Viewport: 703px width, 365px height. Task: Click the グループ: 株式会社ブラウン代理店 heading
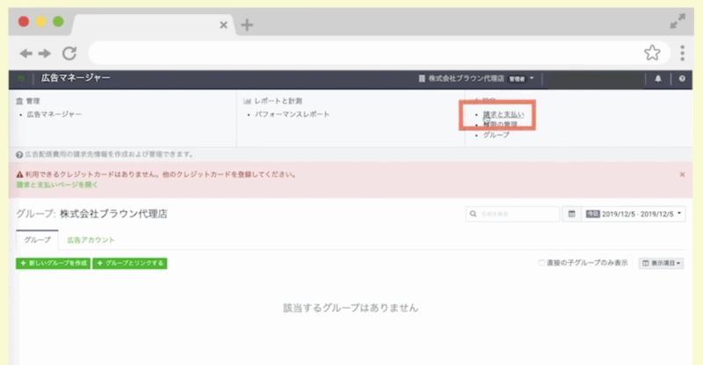(x=92, y=214)
